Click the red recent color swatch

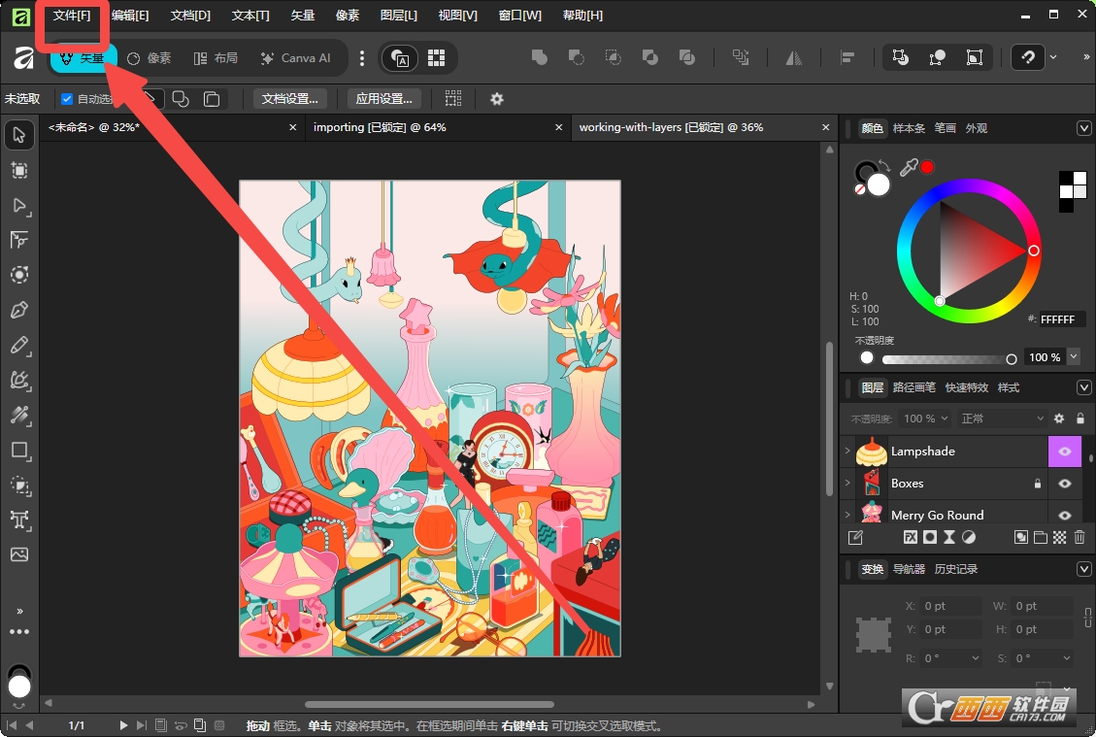click(927, 166)
